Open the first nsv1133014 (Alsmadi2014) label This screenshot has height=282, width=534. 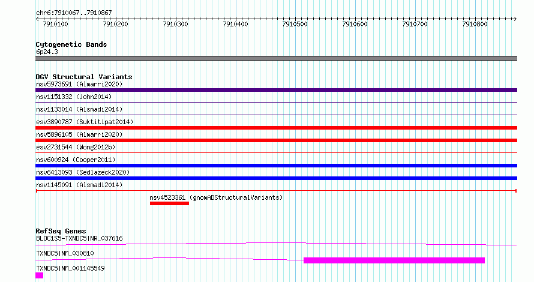(x=79, y=109)
